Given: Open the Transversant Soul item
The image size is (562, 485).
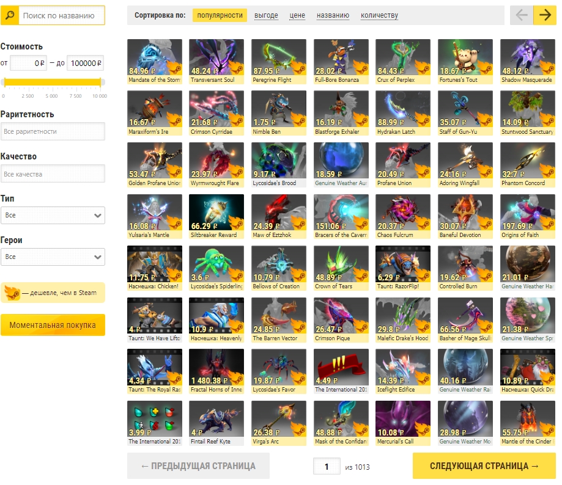Looking at the screenshot, I should (216, 62).
